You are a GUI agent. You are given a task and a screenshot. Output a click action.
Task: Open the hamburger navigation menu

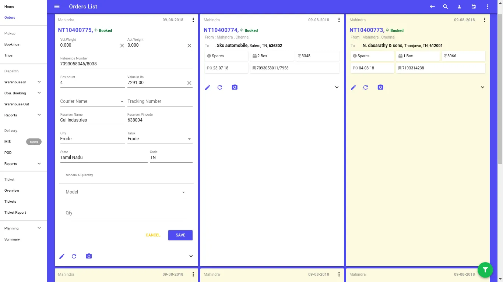tap(57, 7)
